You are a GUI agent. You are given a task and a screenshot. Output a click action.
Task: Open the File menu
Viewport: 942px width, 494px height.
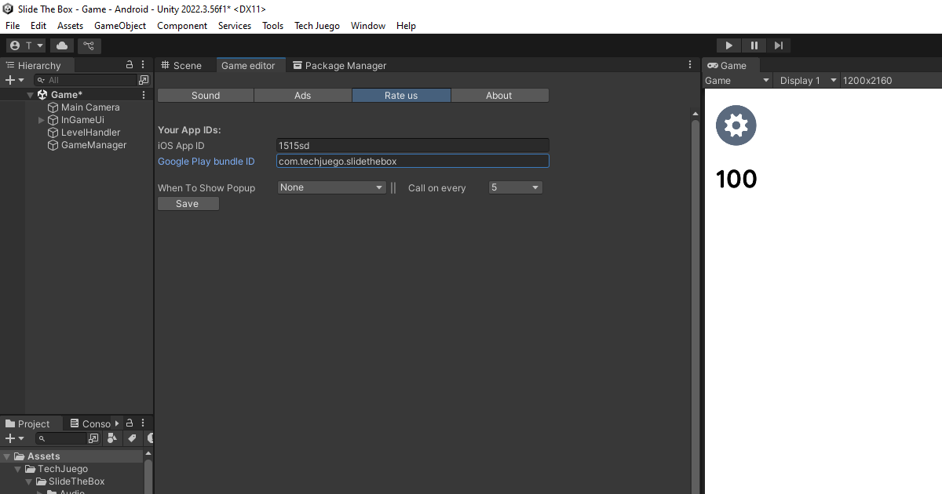tap(13, 26)
